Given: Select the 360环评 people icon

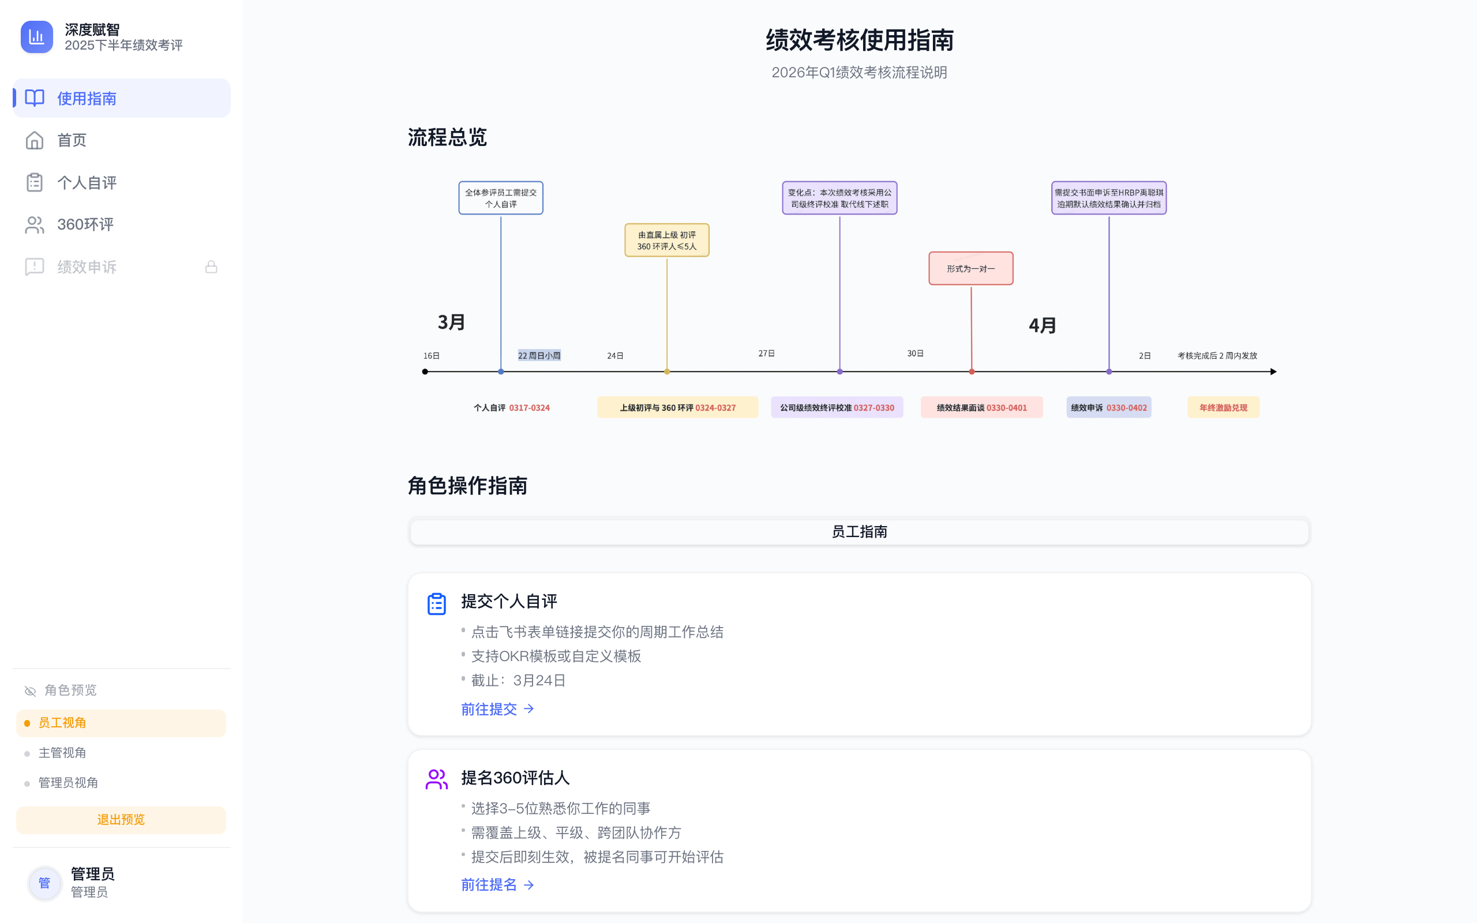Looking at the screenshot, I should (x=35, y=224).
